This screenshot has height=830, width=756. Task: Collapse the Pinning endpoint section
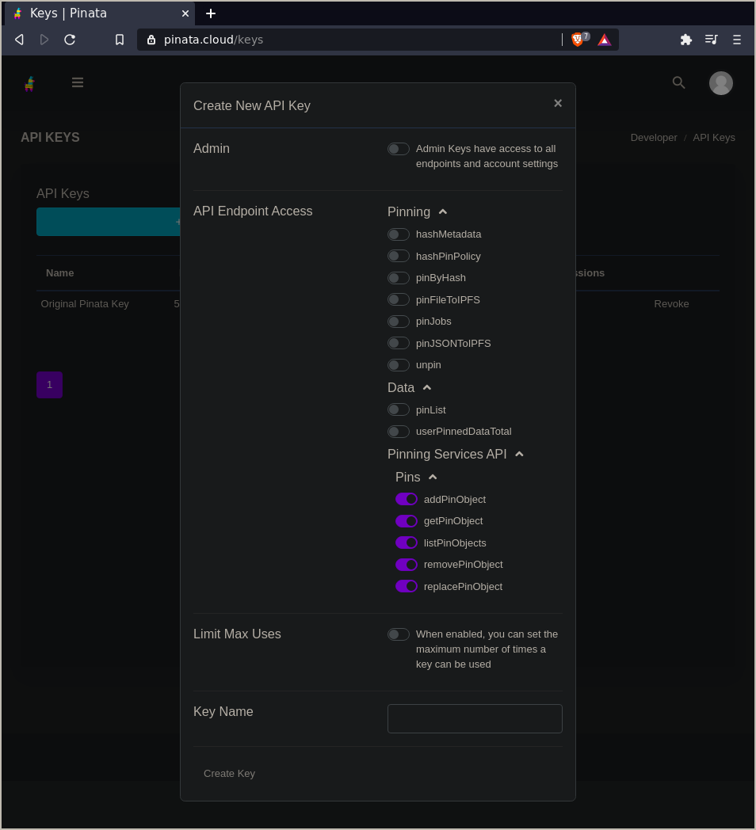(x=443, y=211)
